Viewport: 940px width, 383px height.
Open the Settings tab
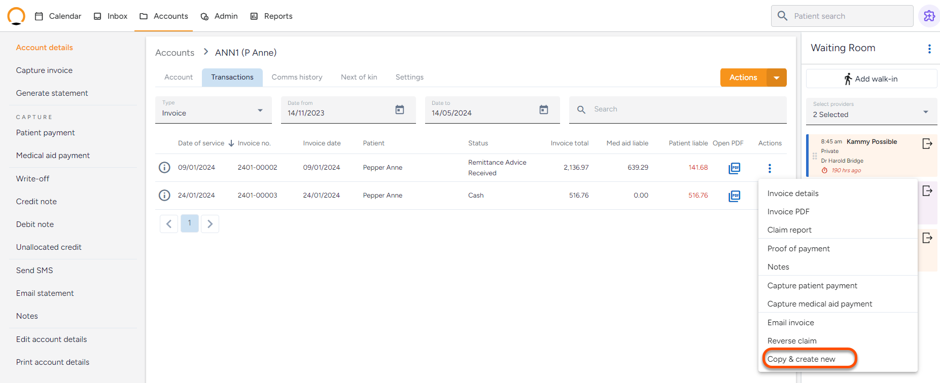(409, 77)
